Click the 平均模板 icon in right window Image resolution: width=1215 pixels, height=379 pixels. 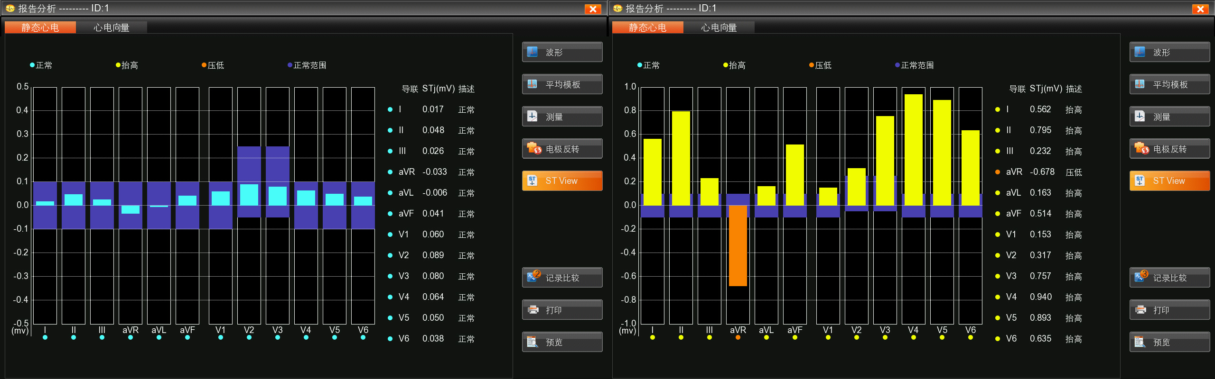(x=1140, y=84)
